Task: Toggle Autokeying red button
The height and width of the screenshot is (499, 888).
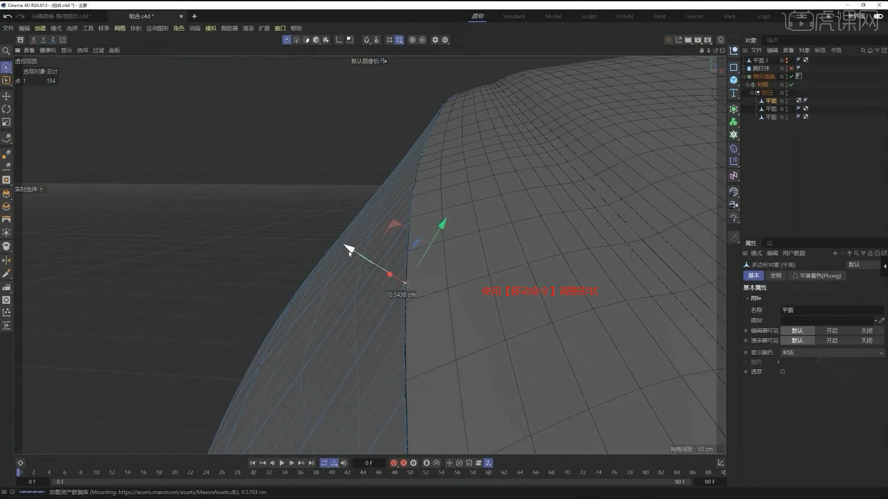Action: coord(404,463)
